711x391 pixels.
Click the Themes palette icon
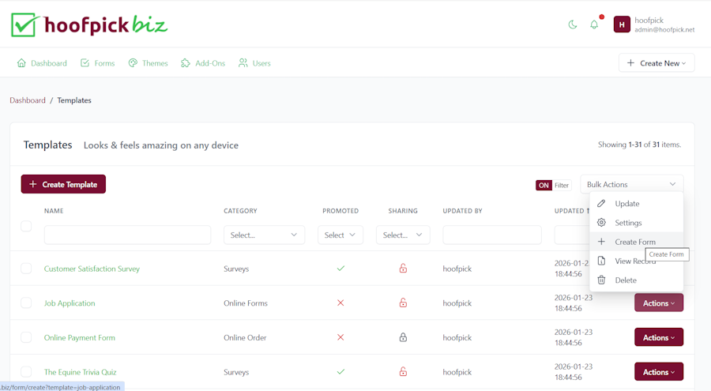(133, 63)
